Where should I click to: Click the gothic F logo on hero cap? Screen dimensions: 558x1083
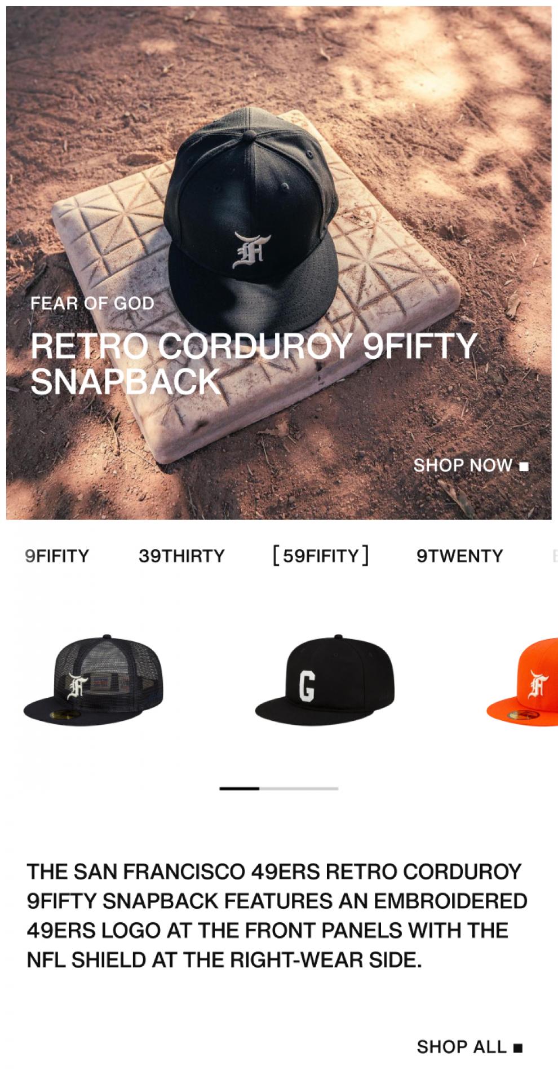(251, 249)
